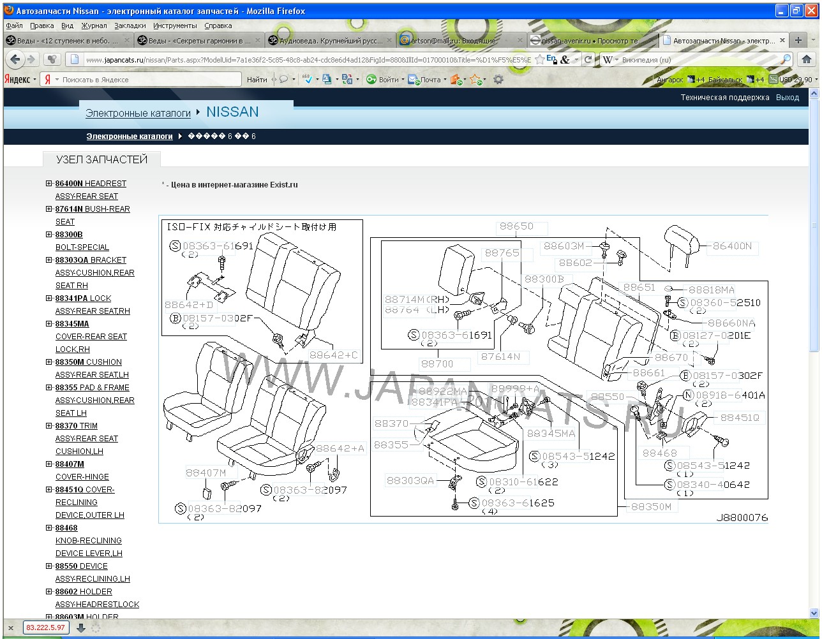Image resolution: width=822 pixels, height=639 pixels.
Task: Click the Выход logout link
Action: 788,98
